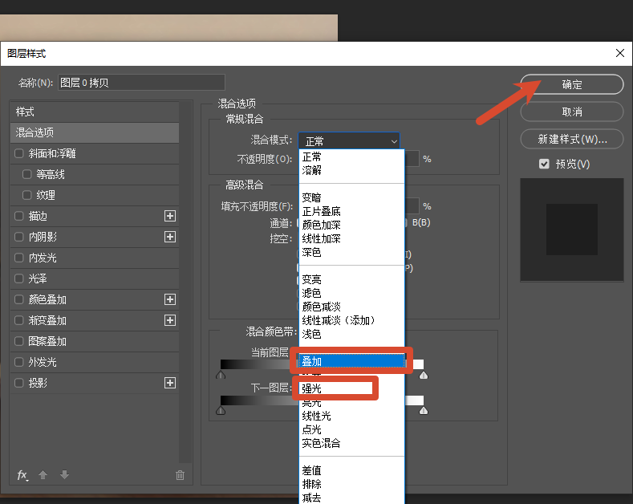The image size is (633, 504).
Task: Choose 排除 blend mode
Action: click(351, 484)
